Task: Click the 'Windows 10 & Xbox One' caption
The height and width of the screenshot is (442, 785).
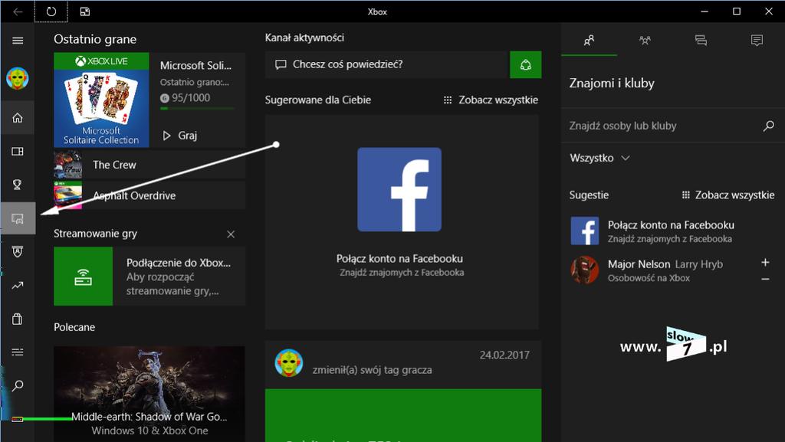Action: (149, 431)
